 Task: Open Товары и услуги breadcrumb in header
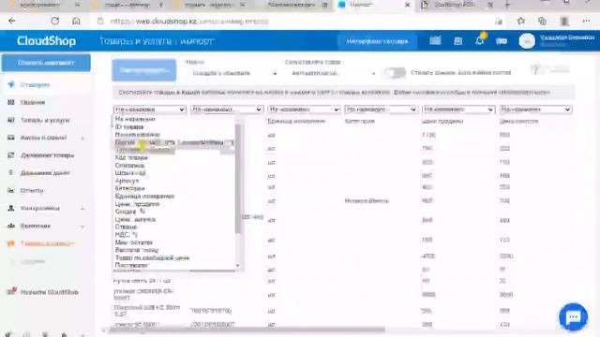pyautogui.click(x=135, y=41)
